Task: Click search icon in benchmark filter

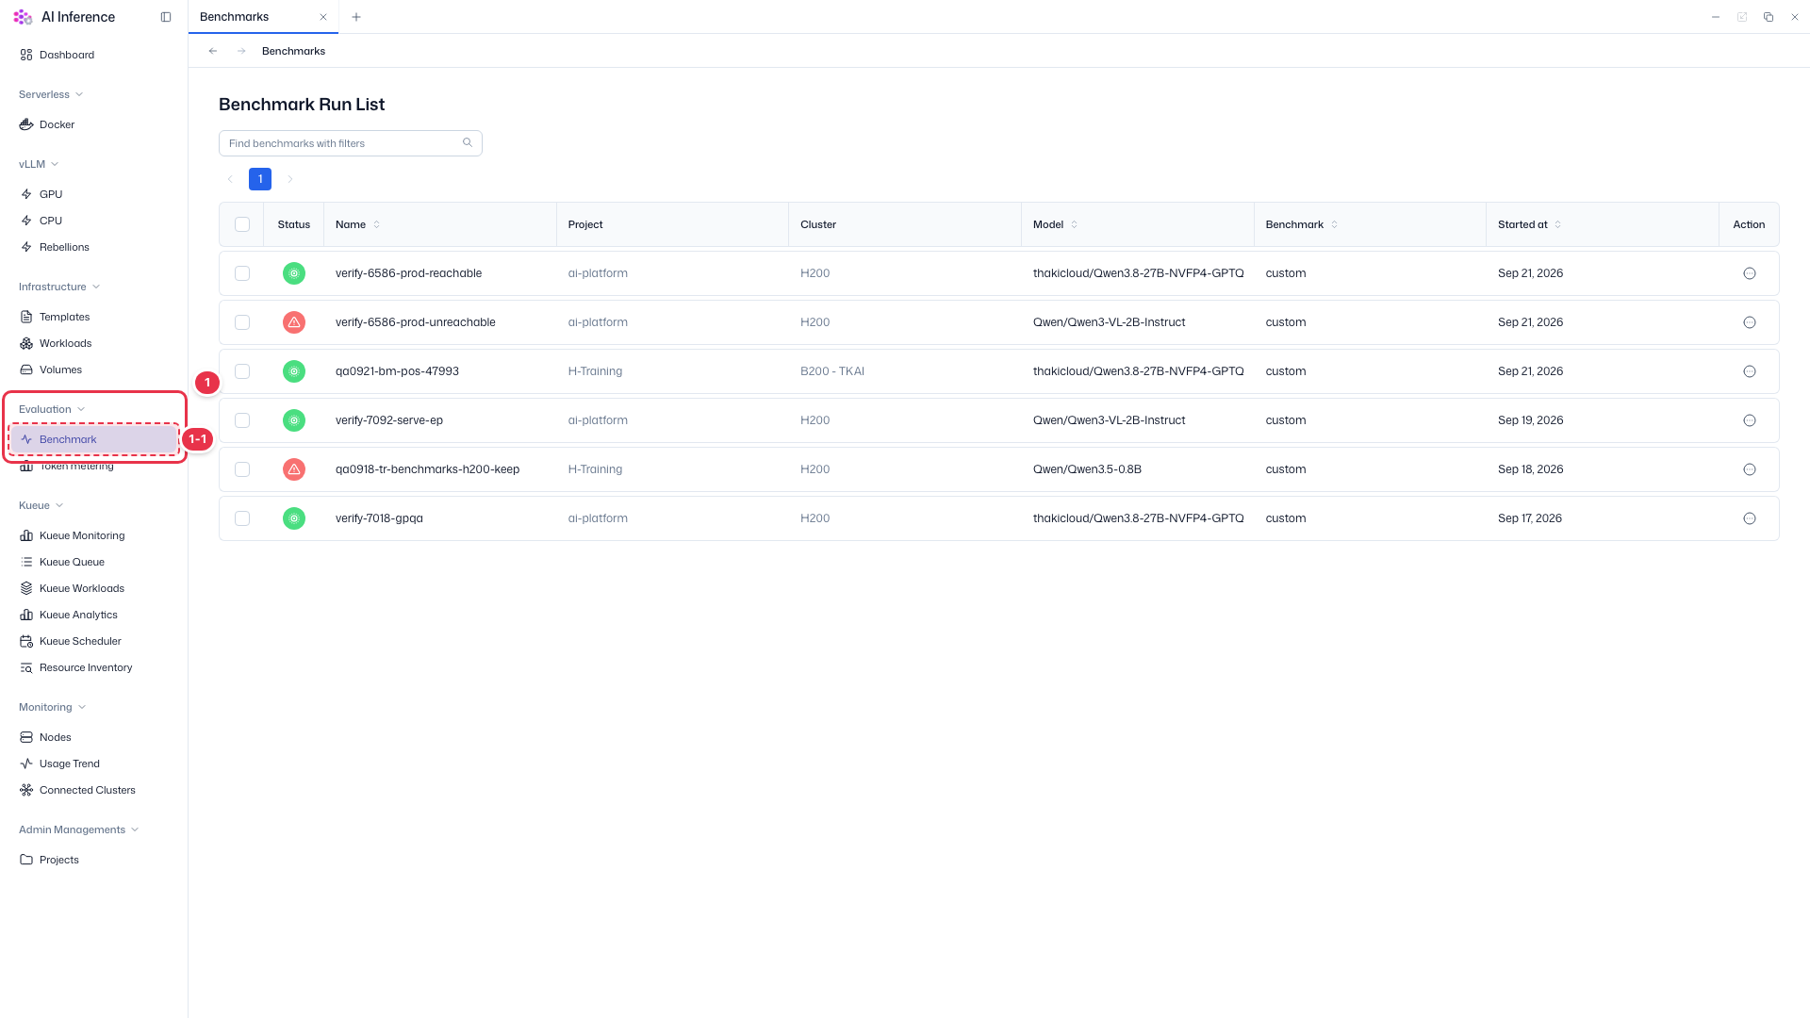Action: click(x=468, y=143)
